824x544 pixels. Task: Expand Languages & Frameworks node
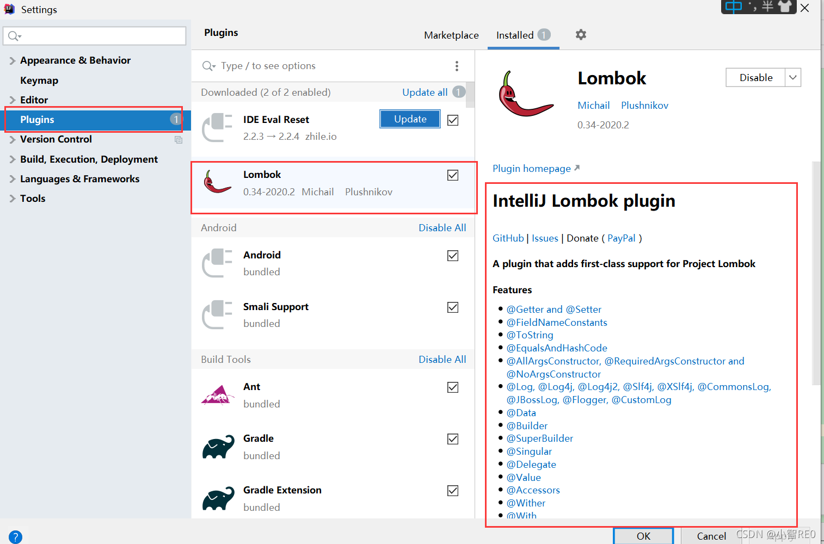tap(13, 179)
